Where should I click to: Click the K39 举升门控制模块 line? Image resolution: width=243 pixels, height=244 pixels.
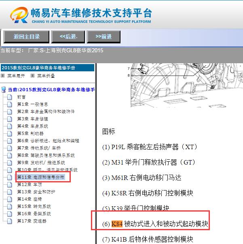[136, 208]
